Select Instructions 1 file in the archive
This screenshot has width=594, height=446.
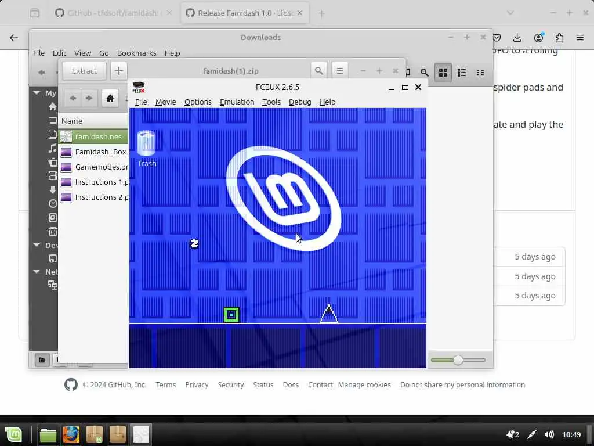pos(93,182)
